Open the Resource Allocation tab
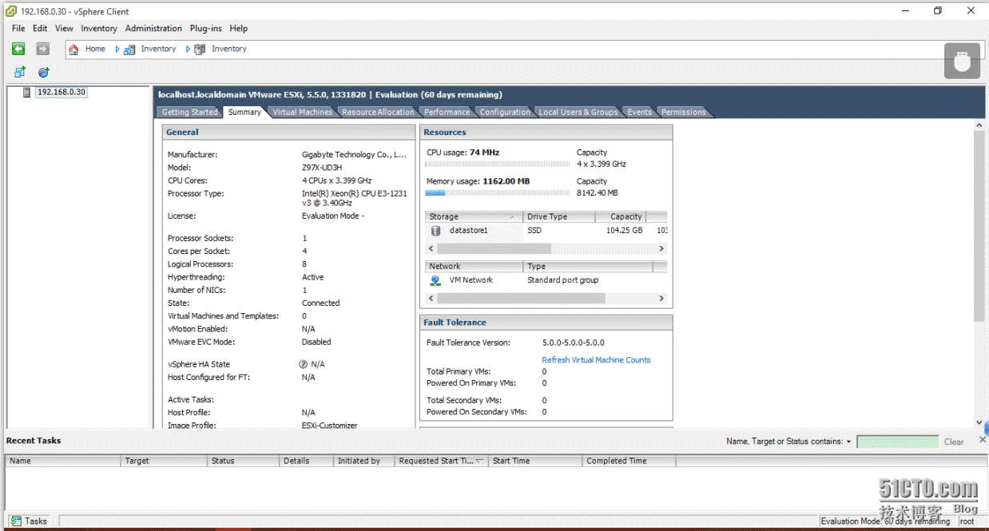989x531 pixels. [378, 113]
